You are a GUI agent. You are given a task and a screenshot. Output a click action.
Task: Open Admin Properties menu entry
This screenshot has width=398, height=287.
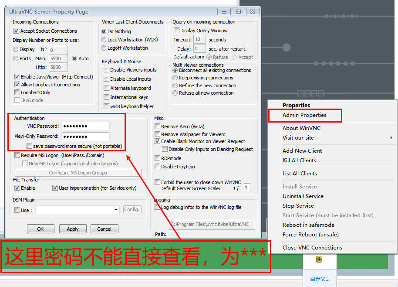(304, 115)
